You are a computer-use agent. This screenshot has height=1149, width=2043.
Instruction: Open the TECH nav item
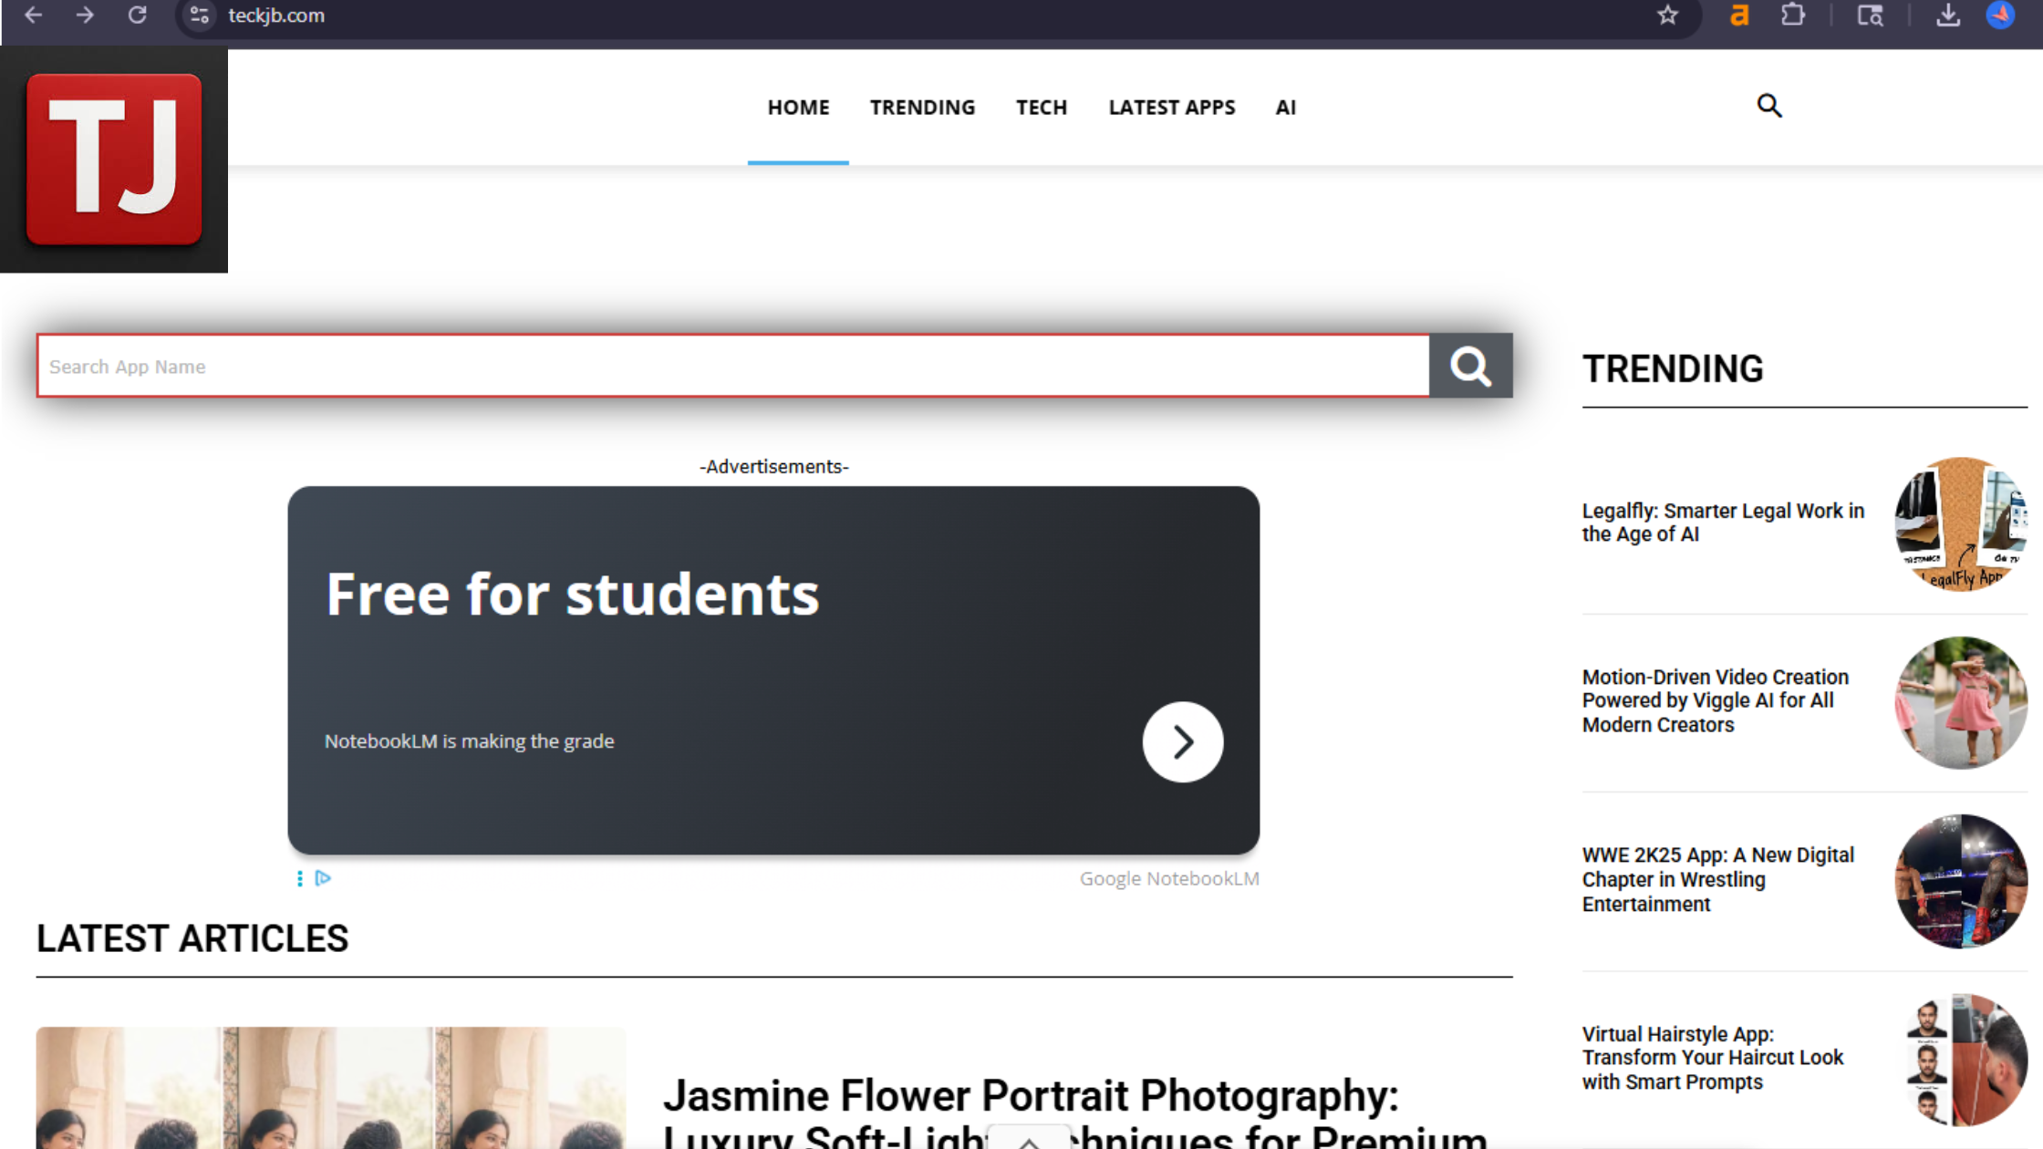tap(1042, 108)
